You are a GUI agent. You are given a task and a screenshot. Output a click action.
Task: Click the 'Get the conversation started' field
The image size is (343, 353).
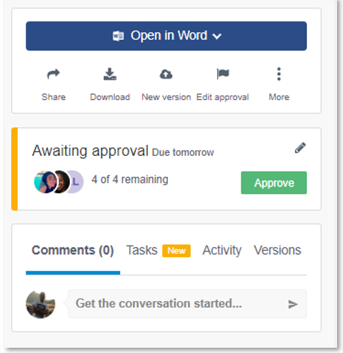click(x=187, y=304)
